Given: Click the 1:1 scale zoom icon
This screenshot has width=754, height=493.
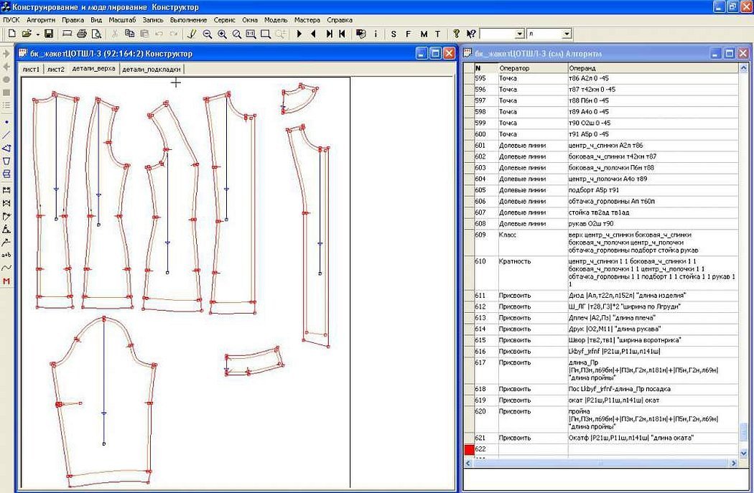Looking at the screenshot, I should tap(251, 34).
